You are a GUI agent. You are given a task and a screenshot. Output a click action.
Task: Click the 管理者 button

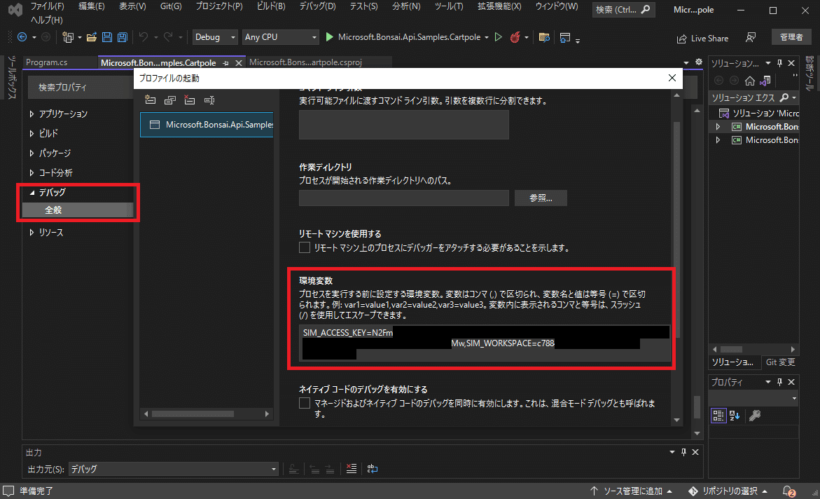coord(791,37)
